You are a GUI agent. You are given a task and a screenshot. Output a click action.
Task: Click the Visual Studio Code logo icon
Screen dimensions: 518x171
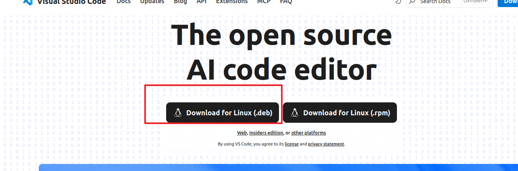27,2
